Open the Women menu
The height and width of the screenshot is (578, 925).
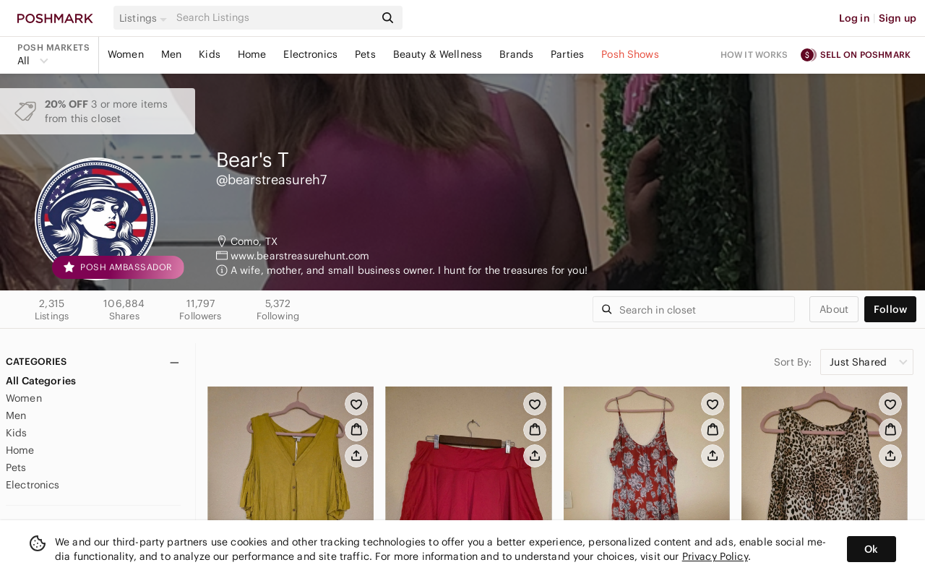click(x=126, y=54)
